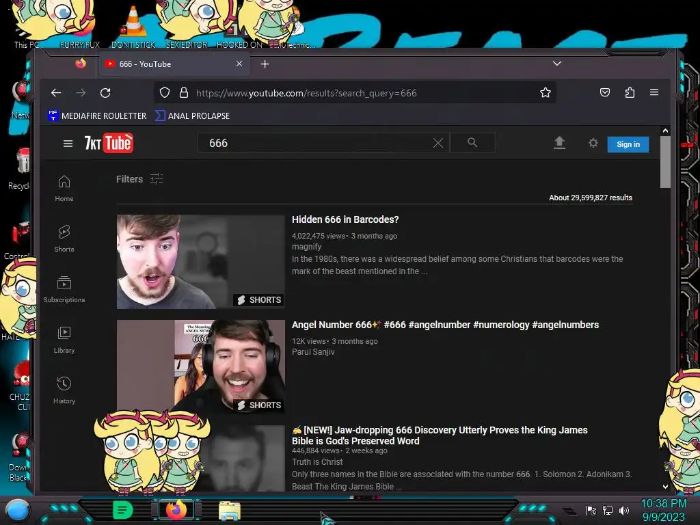
Task: Open the green notes app in taskbar
Action: (122, 510)
